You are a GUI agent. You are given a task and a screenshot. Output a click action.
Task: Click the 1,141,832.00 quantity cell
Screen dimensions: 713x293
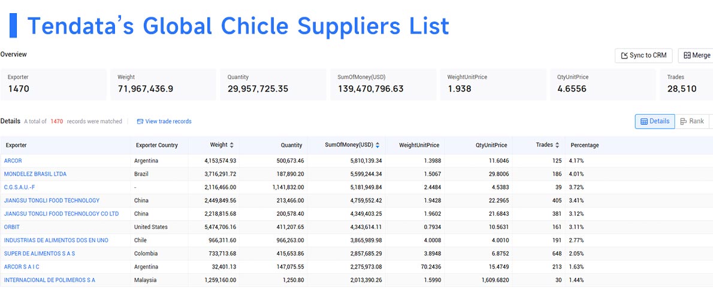(288, 187)
